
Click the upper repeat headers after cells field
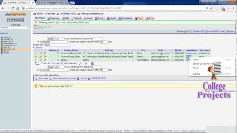(103, 42)
